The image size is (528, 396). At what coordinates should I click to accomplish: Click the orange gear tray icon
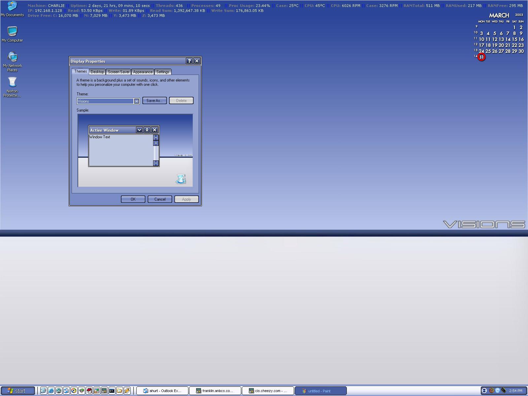click(x=491, y=391)
